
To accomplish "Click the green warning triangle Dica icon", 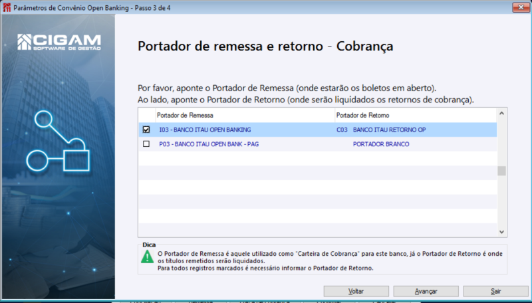I will pyautogui.click(x=147, y=256).
